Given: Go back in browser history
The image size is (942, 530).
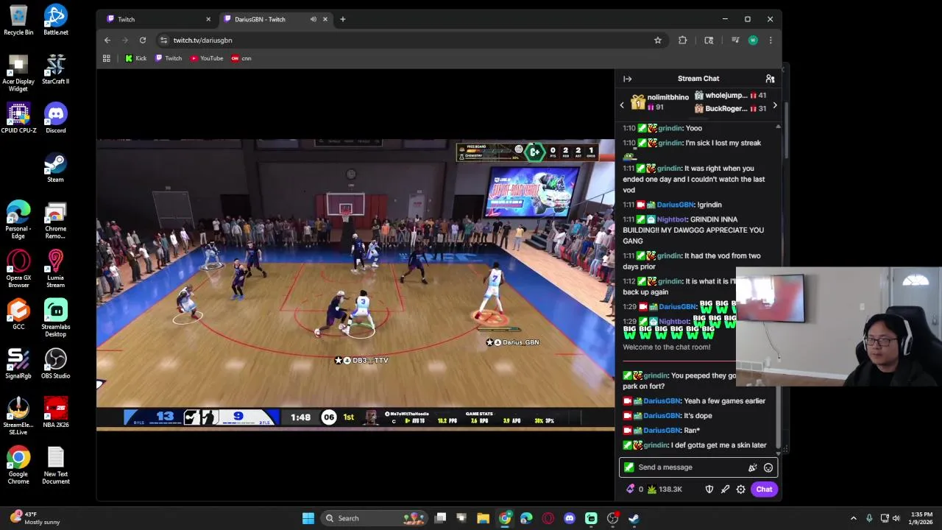Looking at the screenshot, I should coord(107,40).
